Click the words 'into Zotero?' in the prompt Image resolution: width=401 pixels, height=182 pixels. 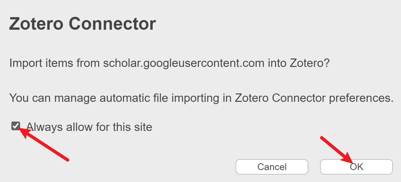coord(298,63)
